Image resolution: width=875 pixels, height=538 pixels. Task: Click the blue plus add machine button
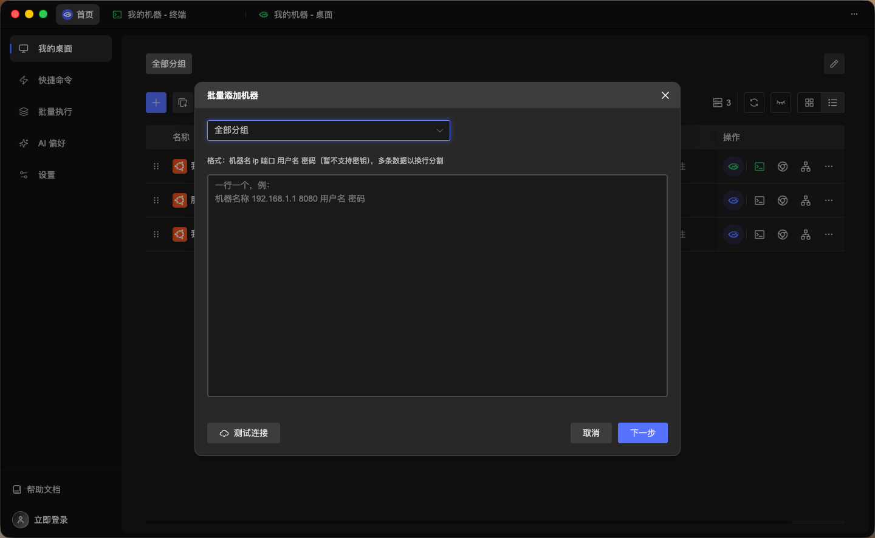(x=156, y=103)
